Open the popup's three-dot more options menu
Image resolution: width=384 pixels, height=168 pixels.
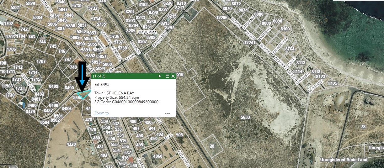167,113
